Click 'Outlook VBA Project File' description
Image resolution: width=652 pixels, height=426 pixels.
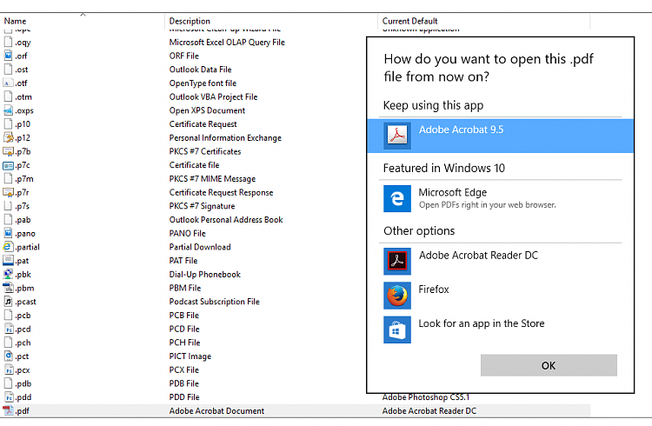click(213, 97)
